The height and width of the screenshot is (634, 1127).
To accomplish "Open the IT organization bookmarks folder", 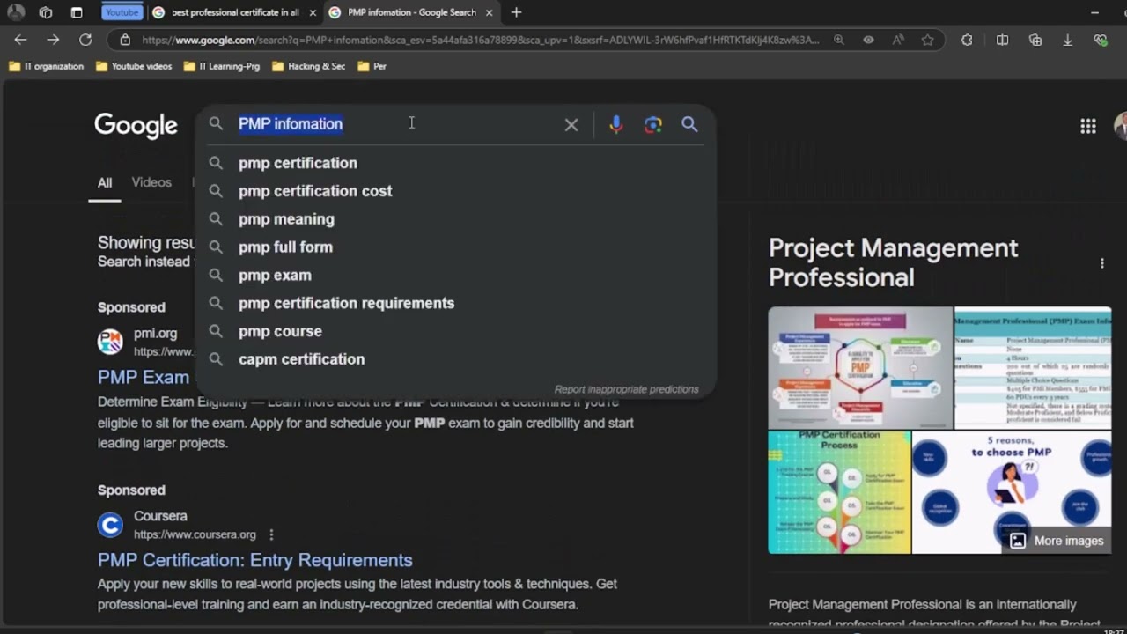I will [x=46, y=66].
